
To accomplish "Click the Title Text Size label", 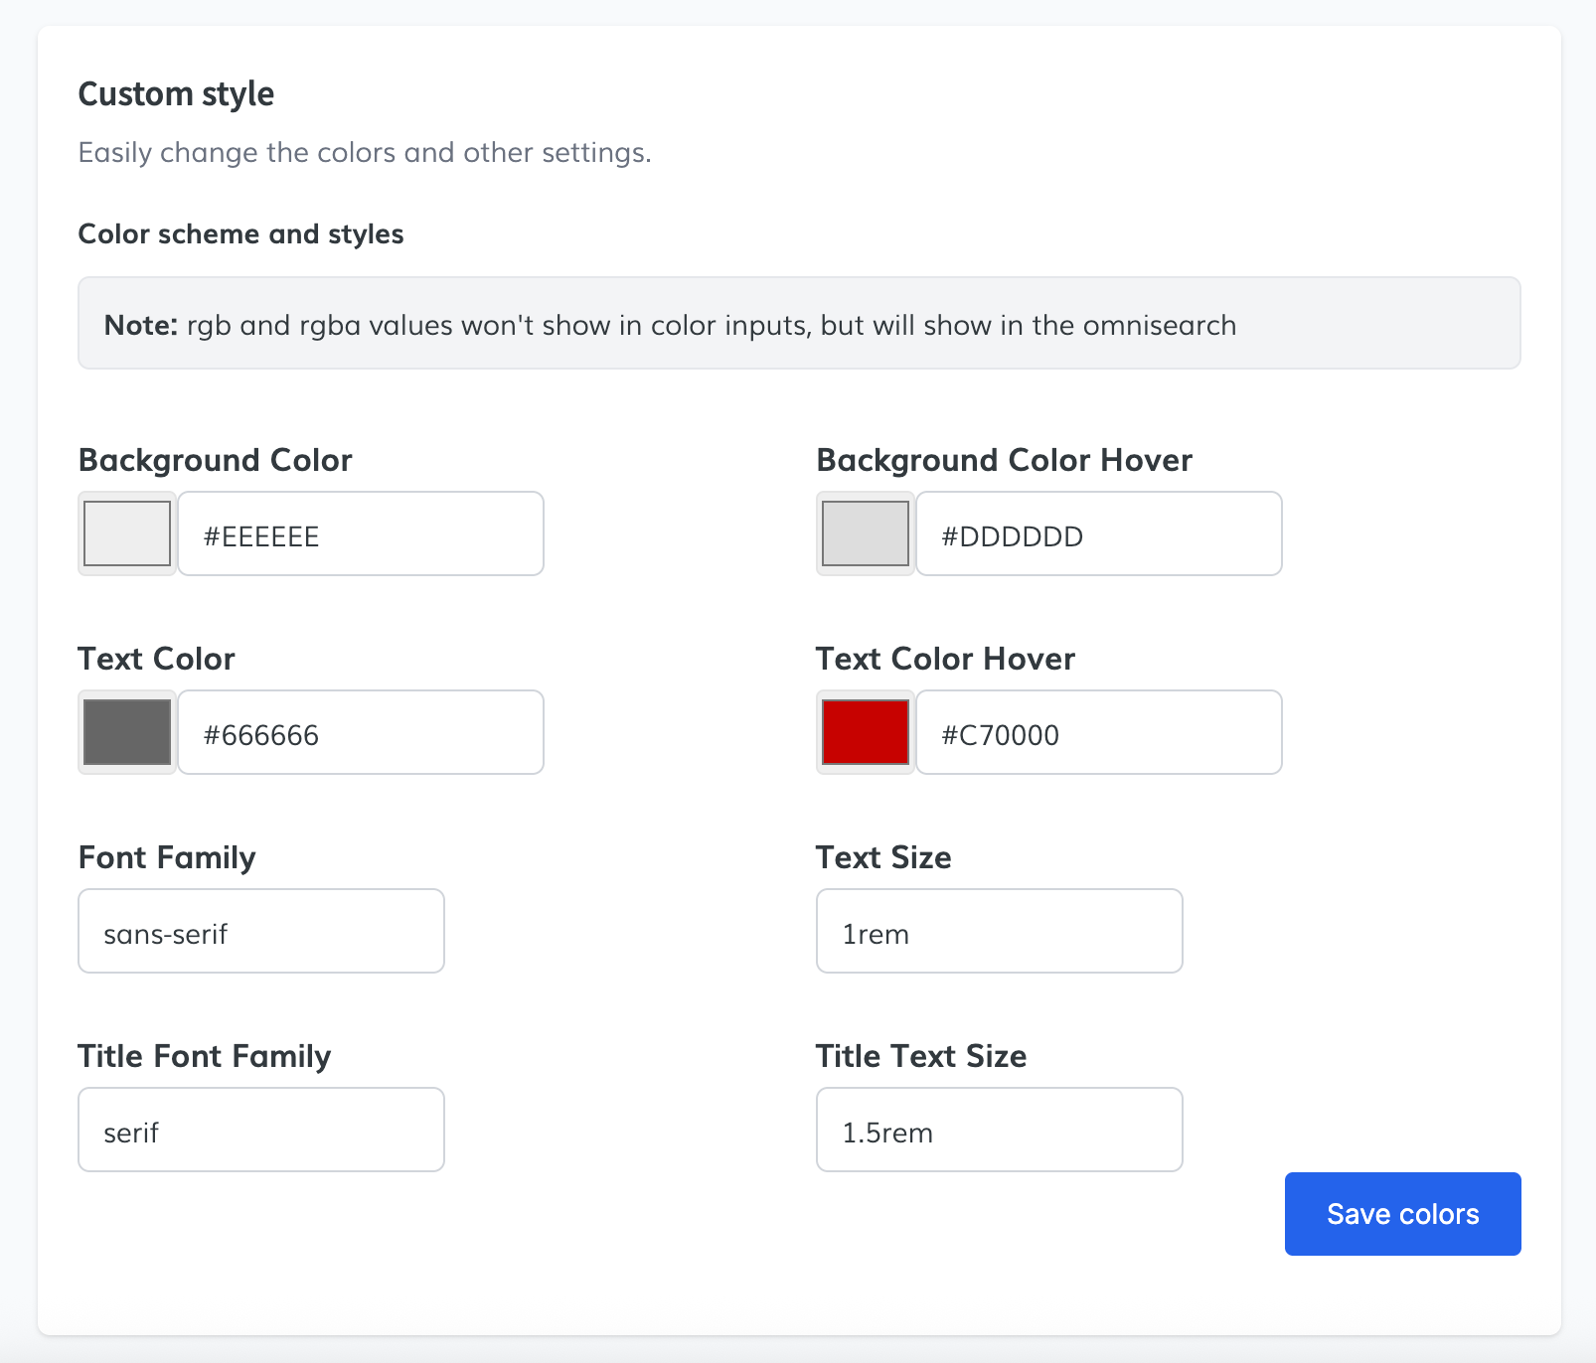I will (921, 1056).
